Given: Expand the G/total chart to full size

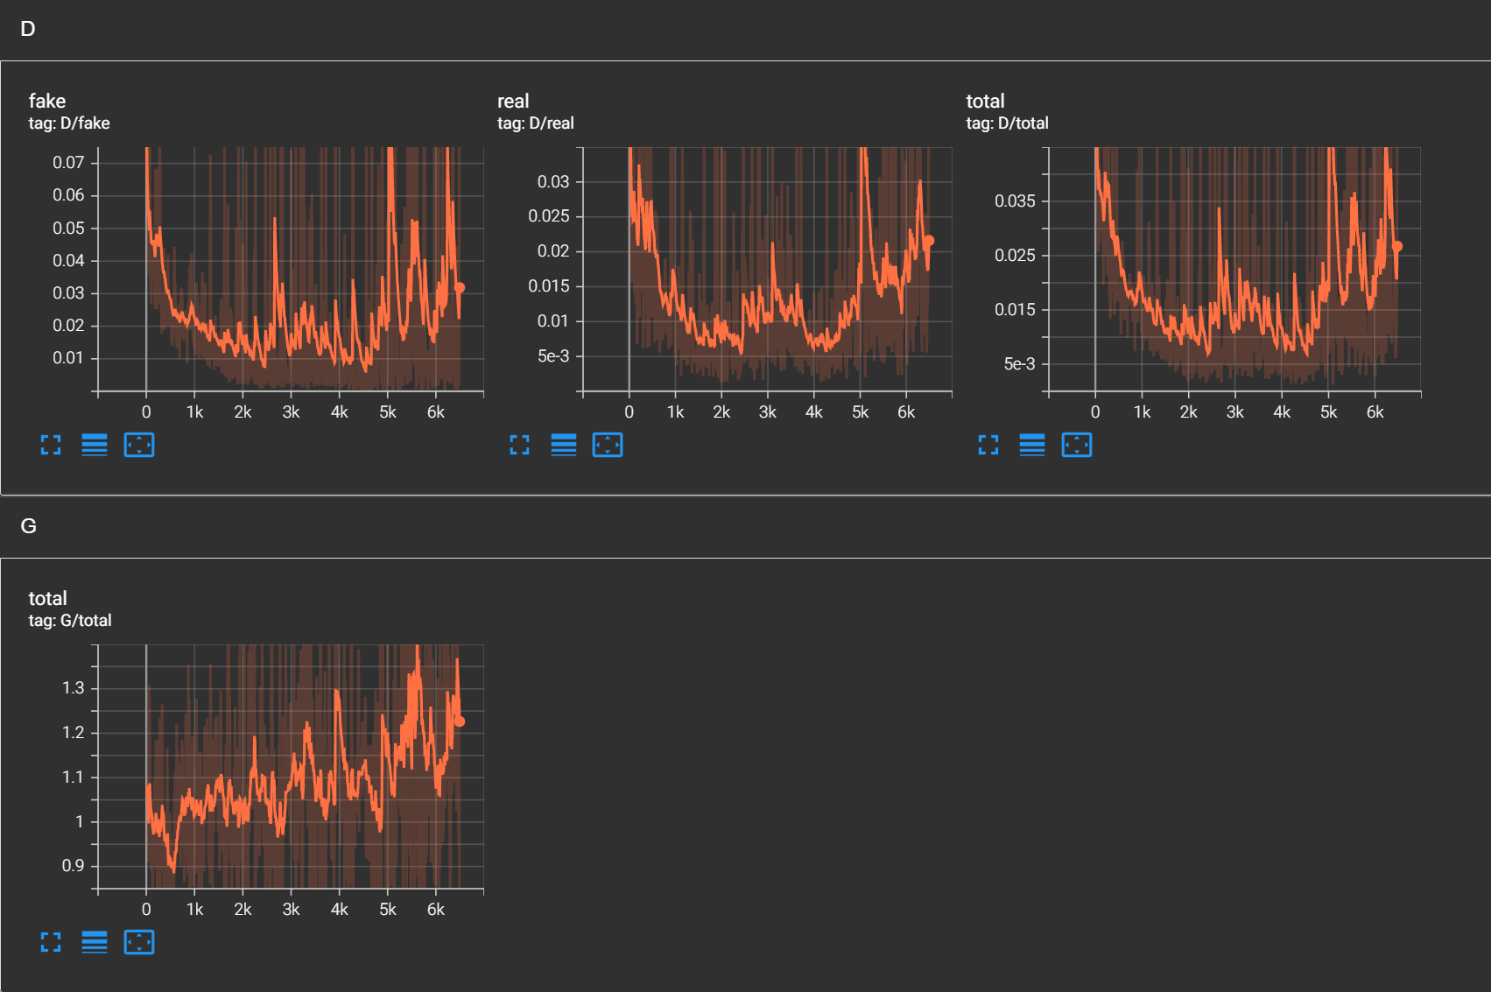Looking at the screenshot, I should tap(51, 942).
